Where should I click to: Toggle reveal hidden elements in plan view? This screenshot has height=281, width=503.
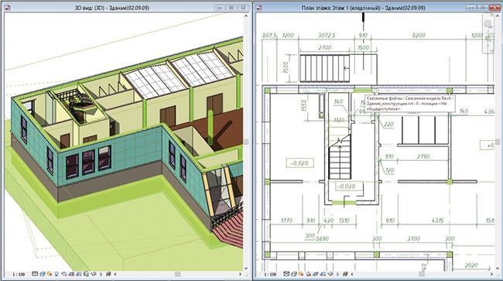pyautogui.click(x=337, y=274)
